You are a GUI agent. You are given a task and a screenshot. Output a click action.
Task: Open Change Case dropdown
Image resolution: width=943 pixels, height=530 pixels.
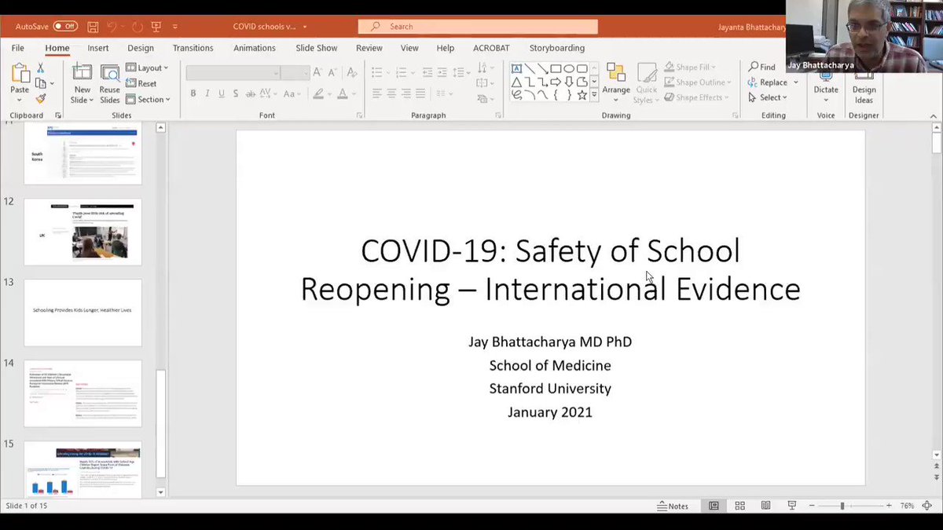[292, 94]
